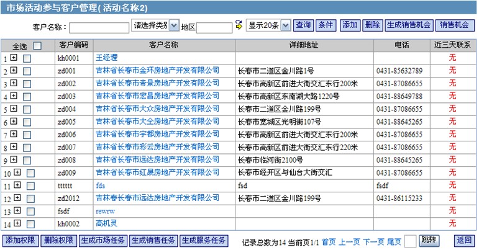Open the 请选择类别 category dropdown

tap(155, 25)
